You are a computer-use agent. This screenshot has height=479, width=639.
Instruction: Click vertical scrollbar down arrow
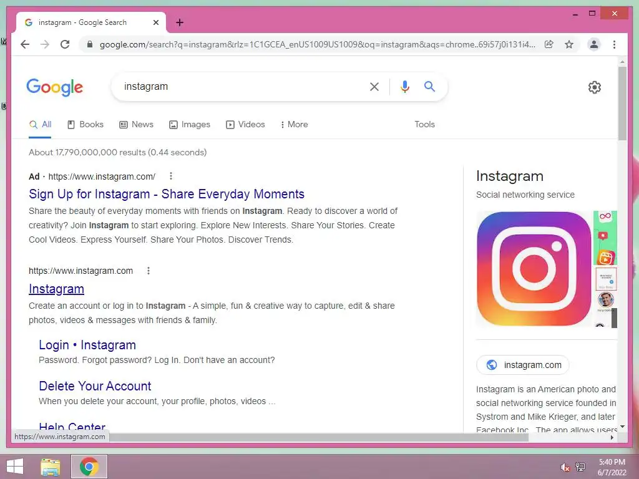(x=622, y=427)
